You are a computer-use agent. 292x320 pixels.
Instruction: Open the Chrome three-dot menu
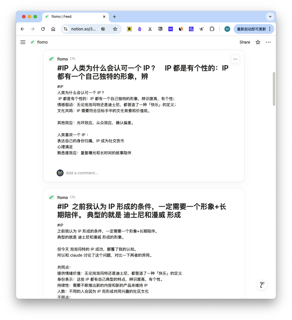click(x=270, y=29)
